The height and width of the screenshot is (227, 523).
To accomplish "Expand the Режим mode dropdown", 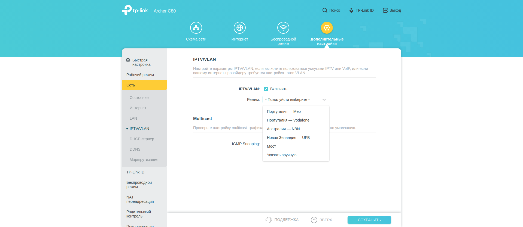I will pos(296,99).
